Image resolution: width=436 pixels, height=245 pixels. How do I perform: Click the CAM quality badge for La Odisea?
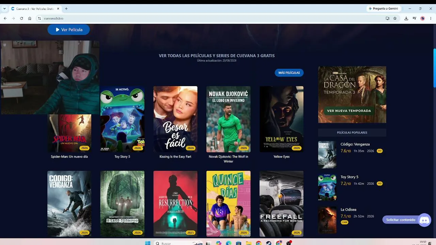tap(344, 222)
